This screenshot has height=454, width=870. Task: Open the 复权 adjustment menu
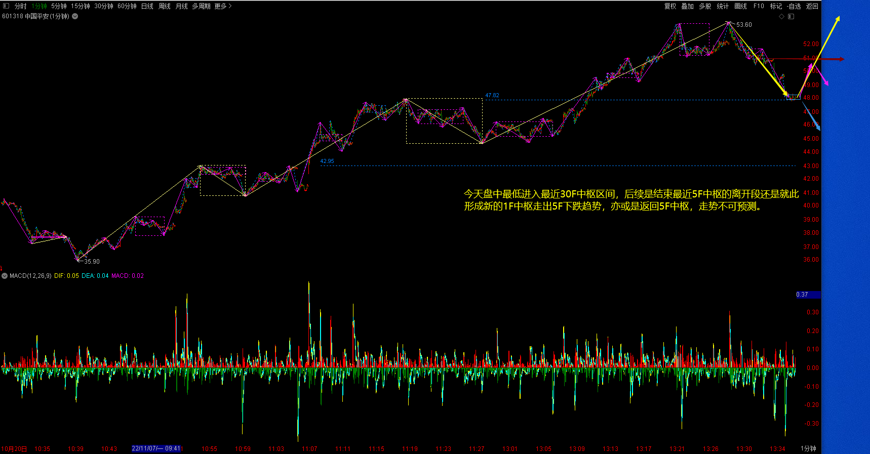(670, 6)
